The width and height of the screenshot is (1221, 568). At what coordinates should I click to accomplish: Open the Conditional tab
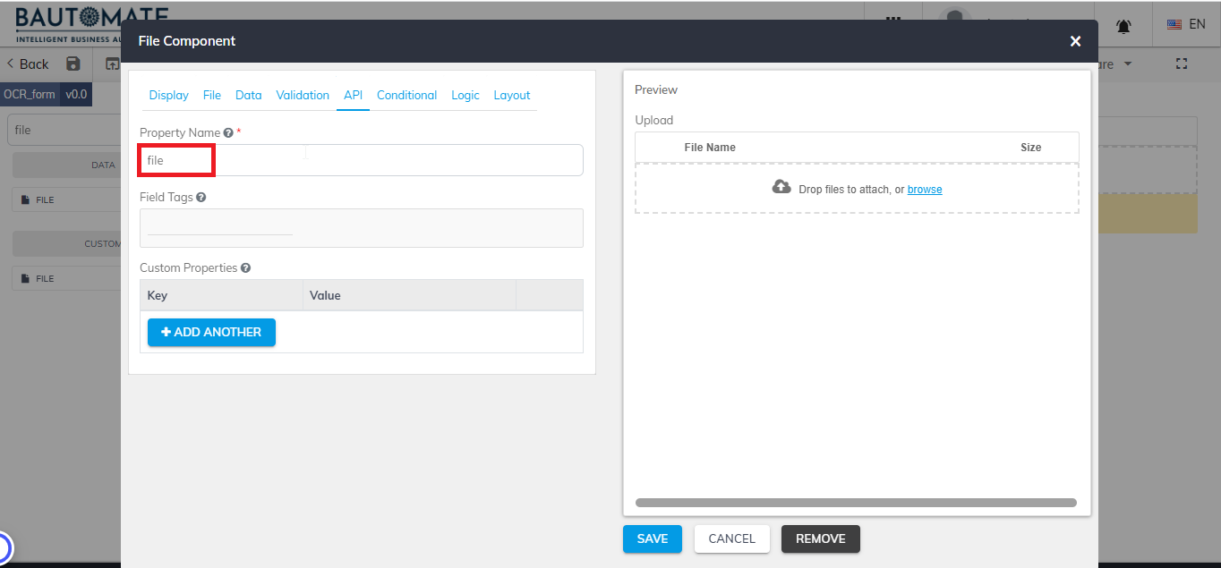[406, 95]
